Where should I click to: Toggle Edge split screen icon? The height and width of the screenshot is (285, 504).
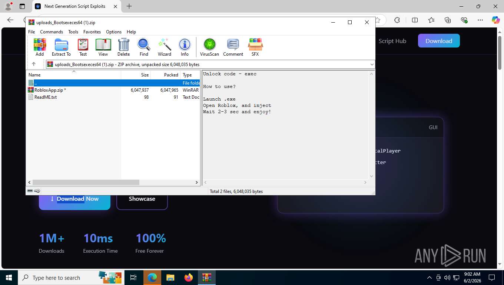[415, 20]
